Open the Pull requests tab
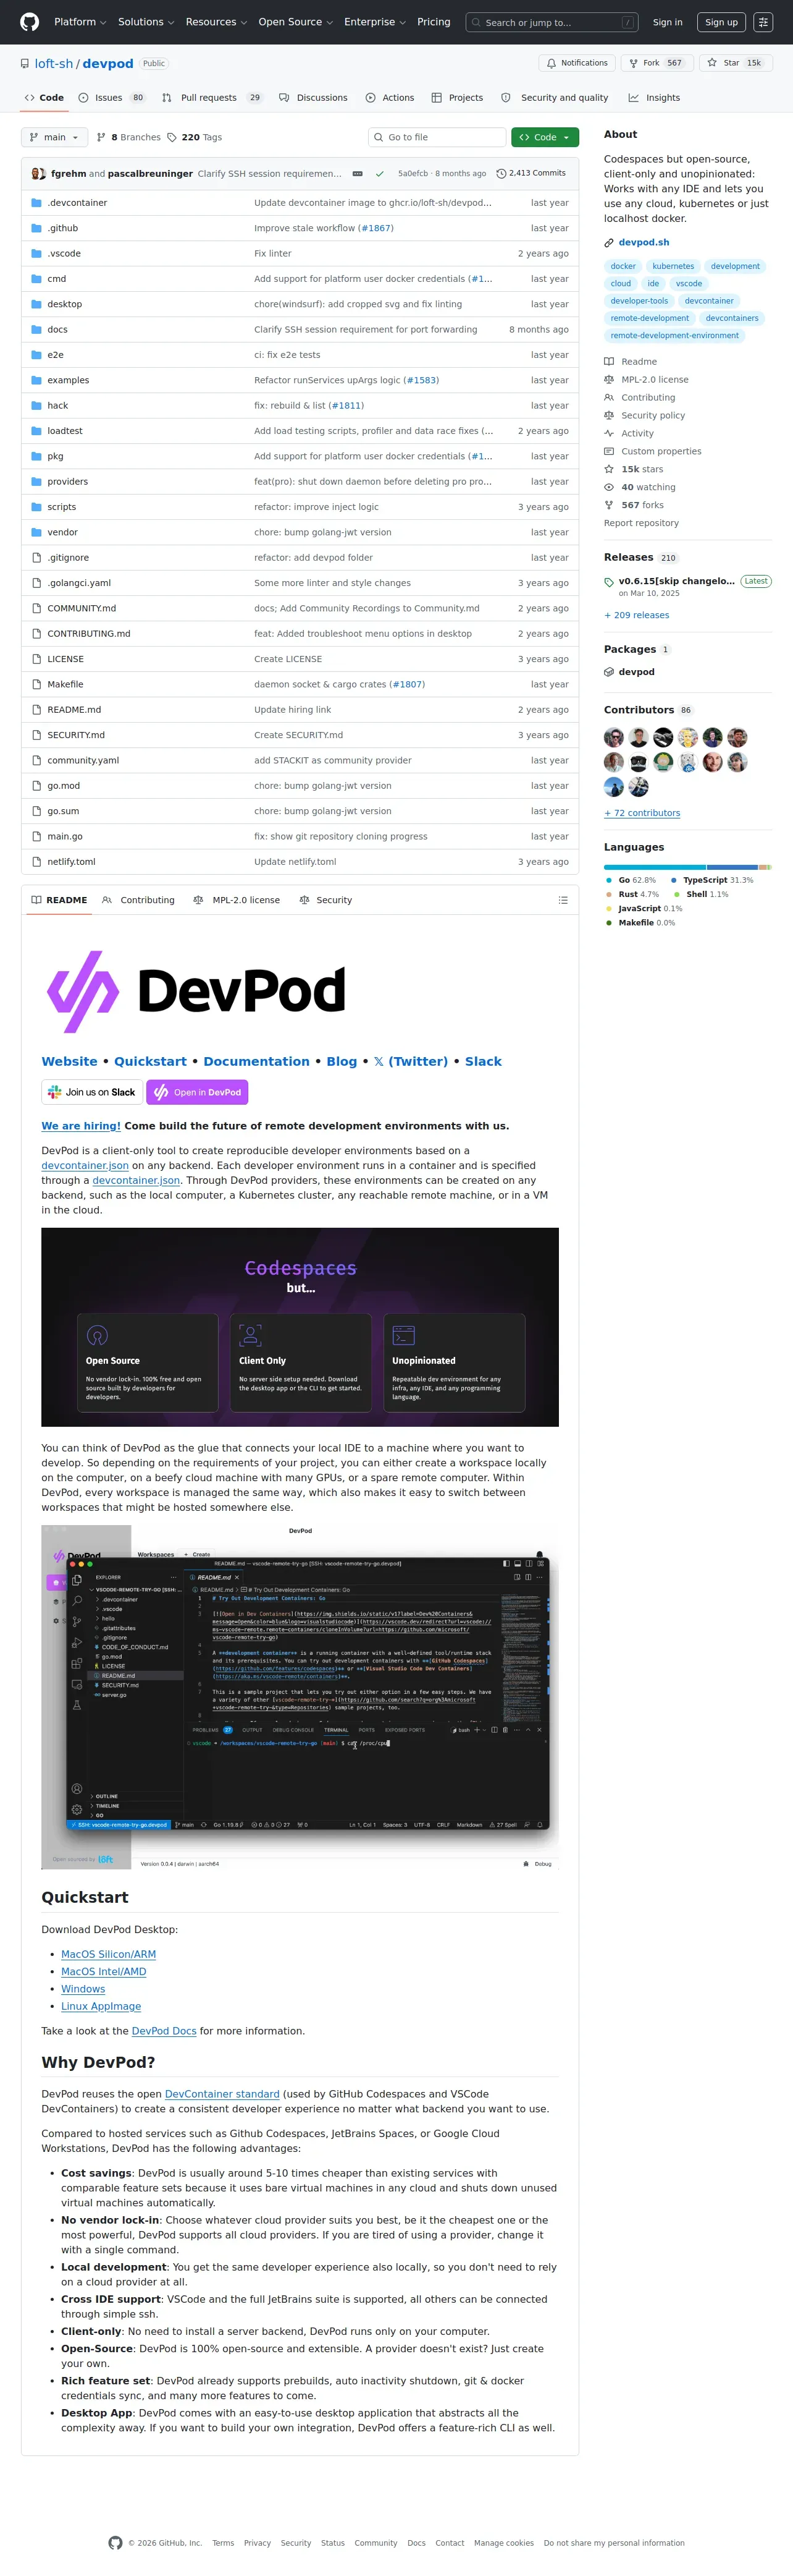The height and width of the screenshot is (2576, 793). 212,98
